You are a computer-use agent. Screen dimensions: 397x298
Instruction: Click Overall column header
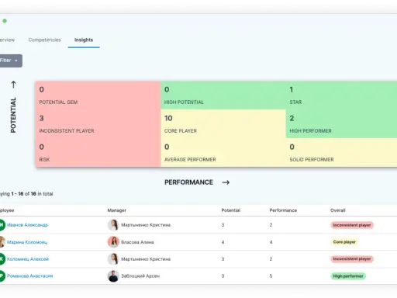[x=337, y=210]
